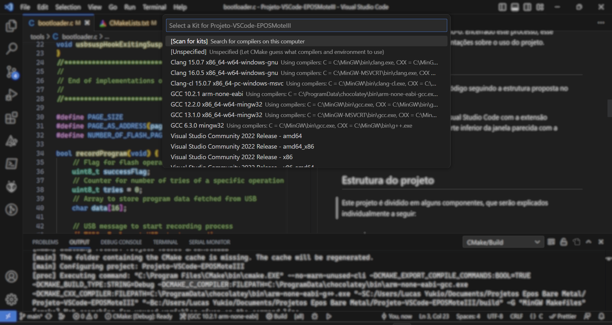Viewport: 612px width, 325px height.
Task: Open the Extensions view
Action: (11, 118)
